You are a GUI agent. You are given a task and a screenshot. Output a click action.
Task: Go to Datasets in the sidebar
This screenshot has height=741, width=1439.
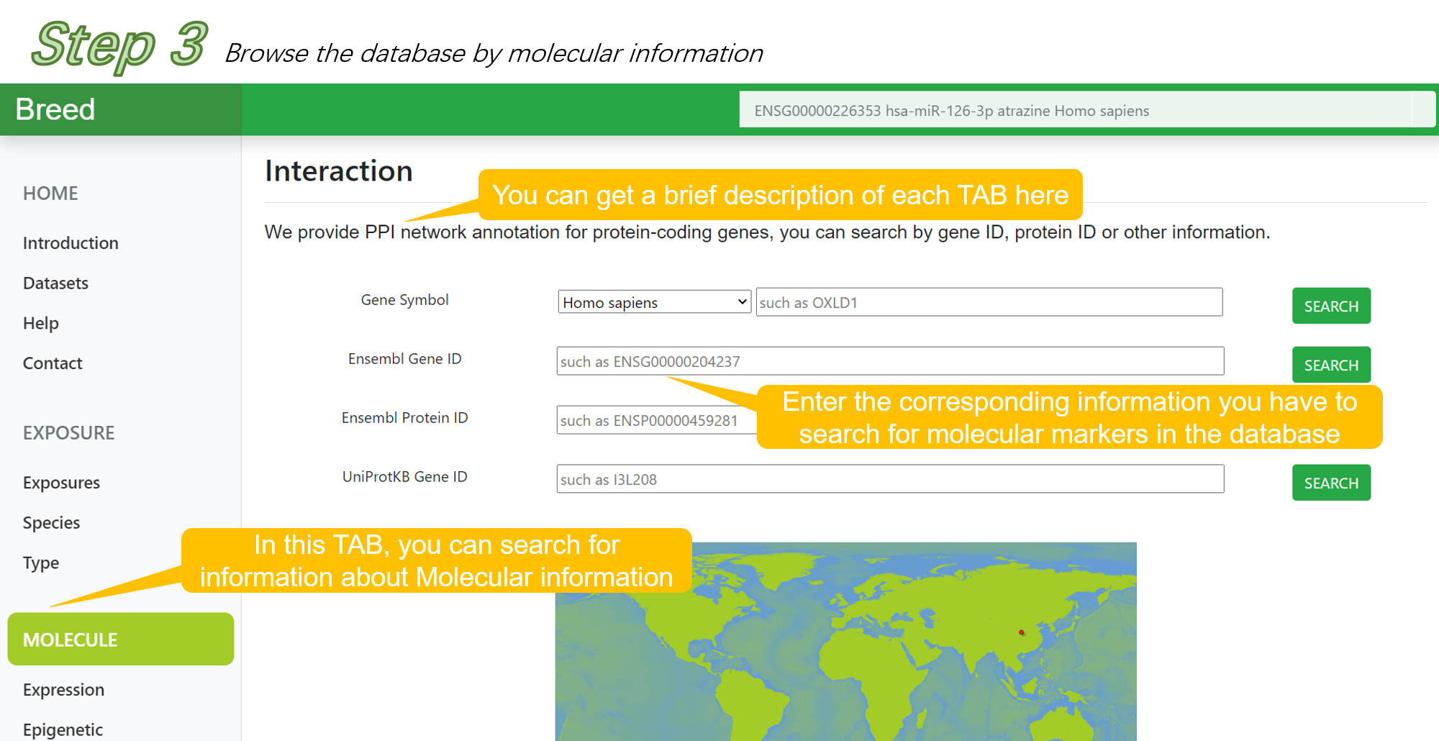click(55, 283)
